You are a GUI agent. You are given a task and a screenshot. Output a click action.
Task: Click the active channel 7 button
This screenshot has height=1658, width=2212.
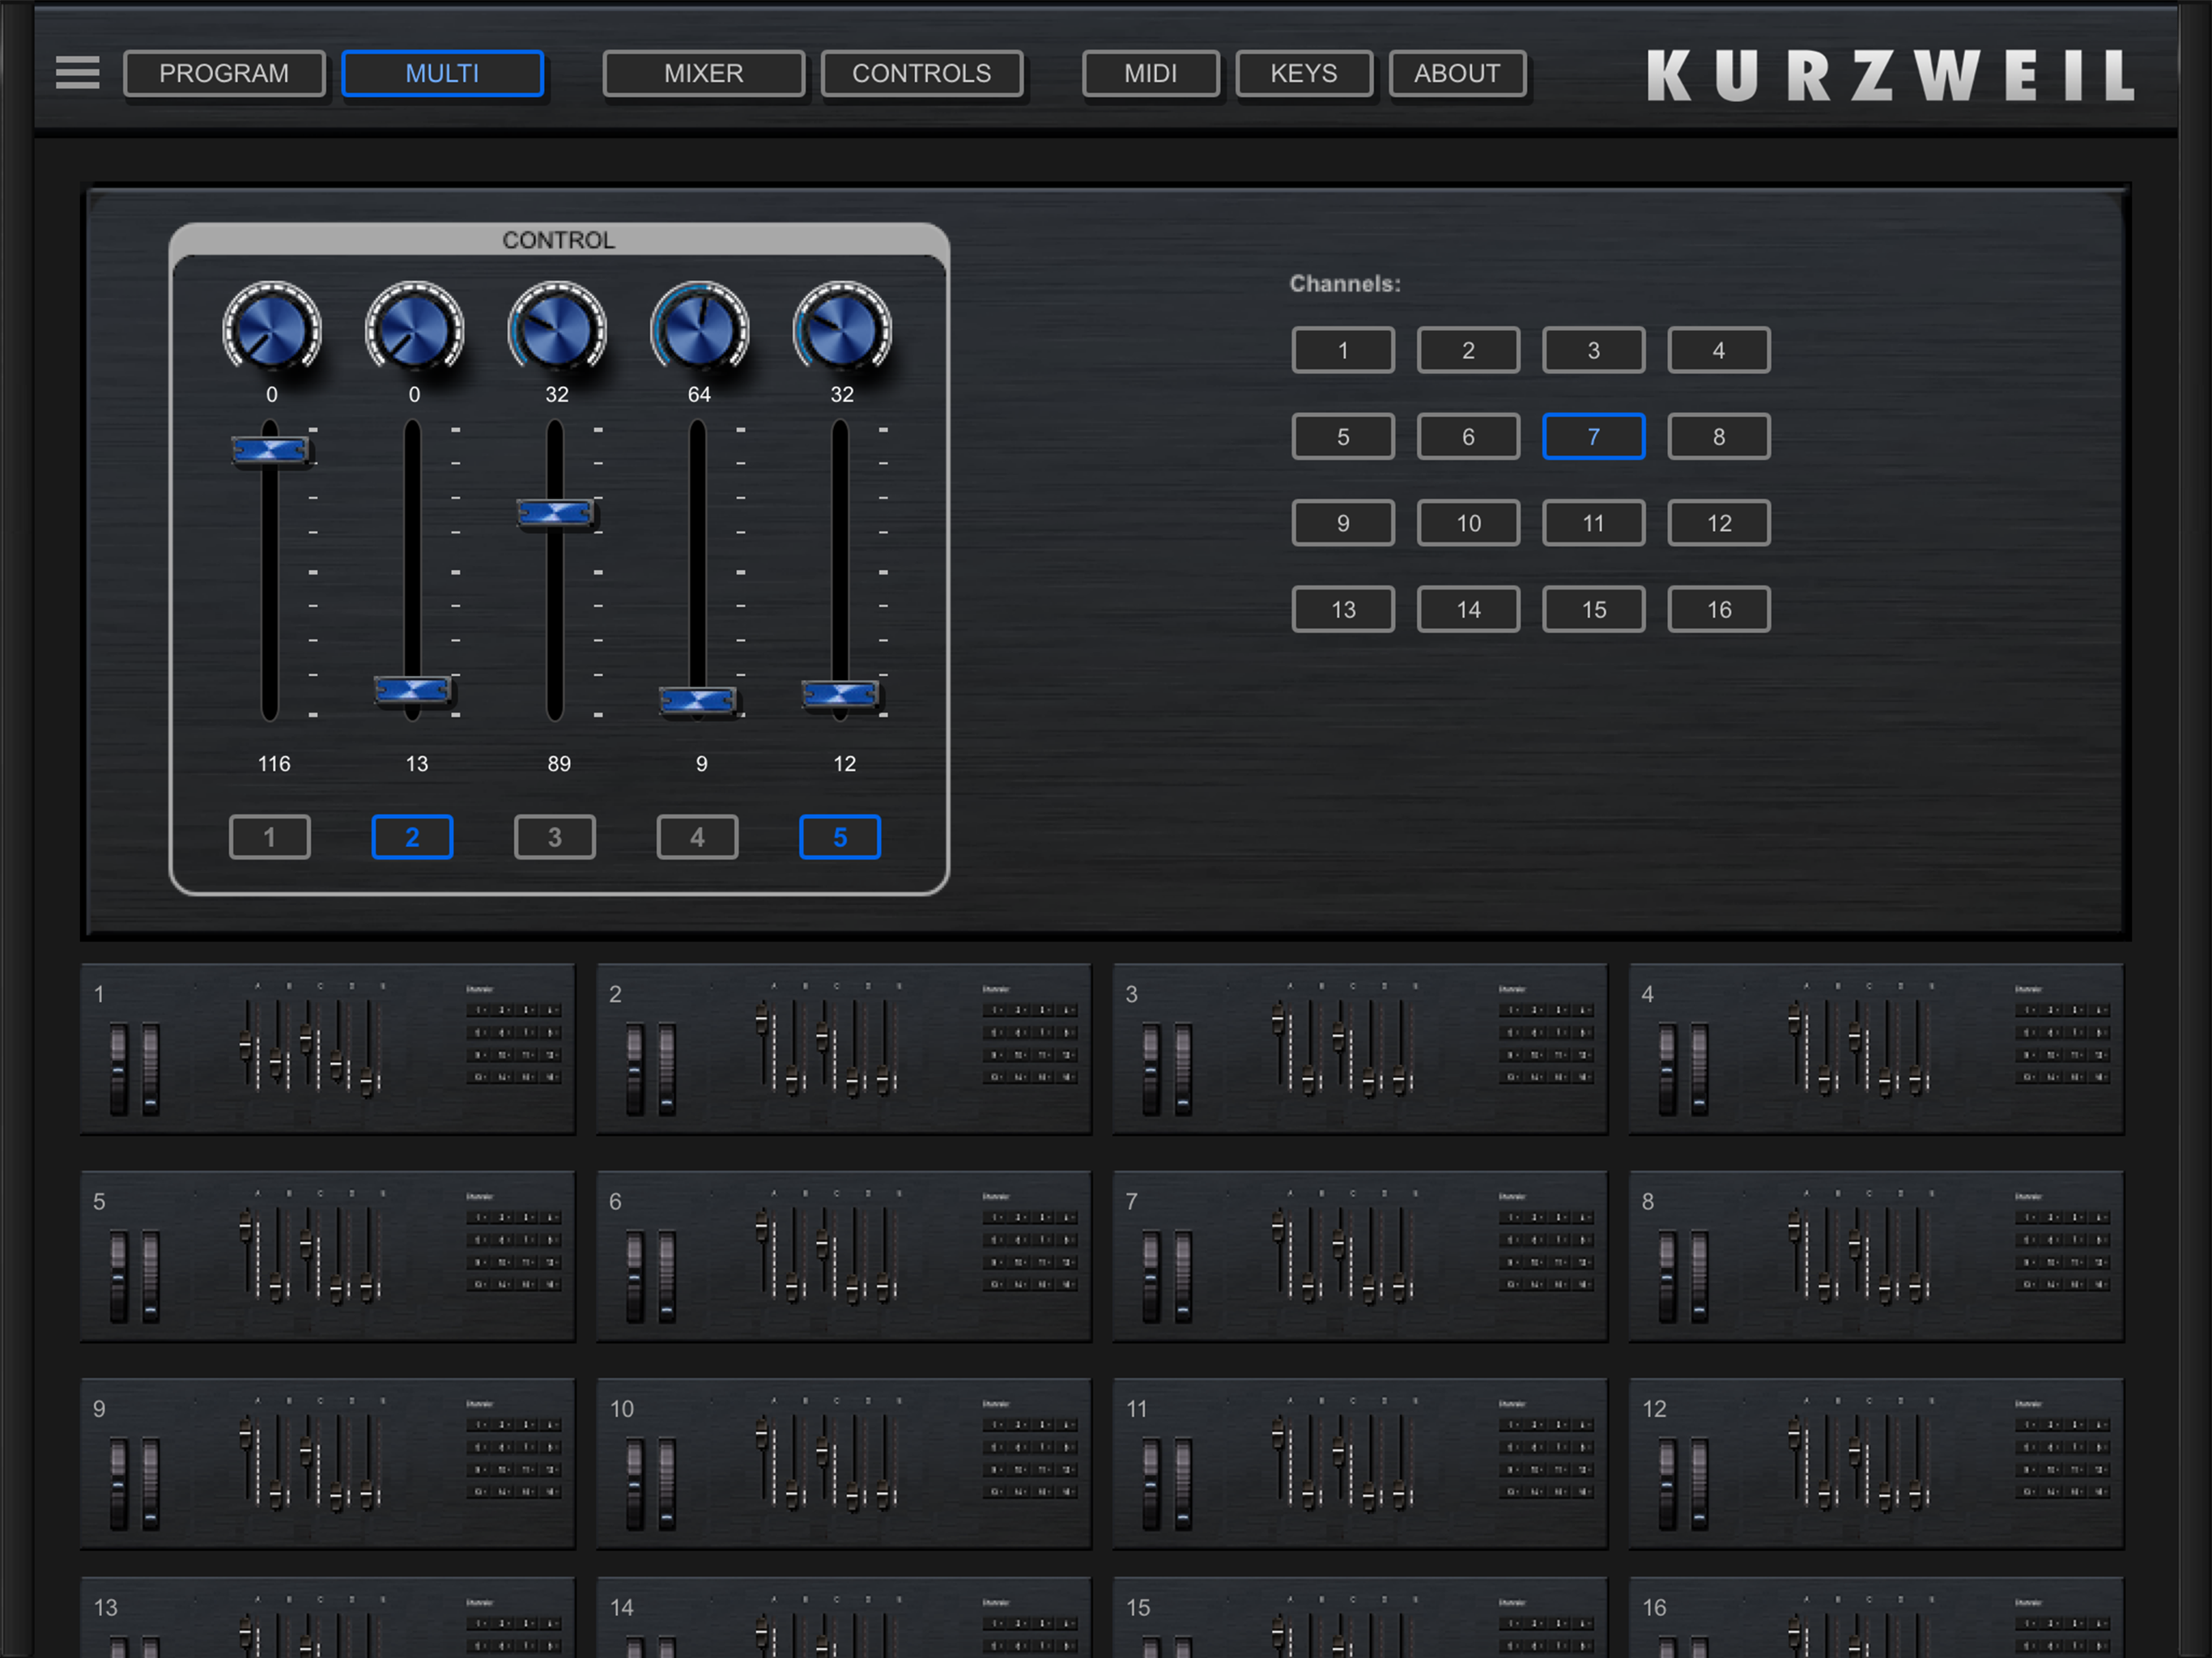pos(1594,436)
